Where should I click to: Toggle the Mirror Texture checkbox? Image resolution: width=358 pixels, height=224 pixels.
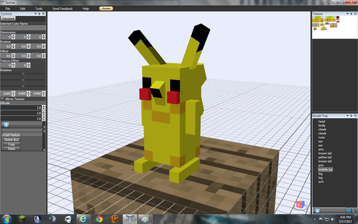[x=2, y=99]
